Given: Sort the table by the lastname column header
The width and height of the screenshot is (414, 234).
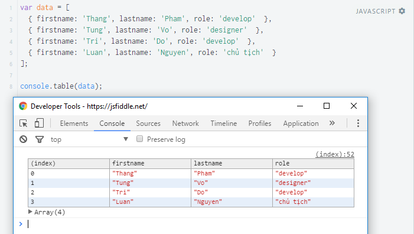Looking at the screenshot, I should tap(232, 164).
